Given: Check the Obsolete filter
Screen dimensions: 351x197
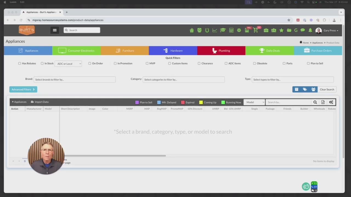Looking at the screenshot, I should (x=254, y=63).
